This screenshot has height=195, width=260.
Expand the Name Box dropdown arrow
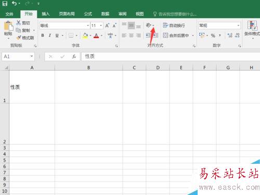[x=32, y=56]
